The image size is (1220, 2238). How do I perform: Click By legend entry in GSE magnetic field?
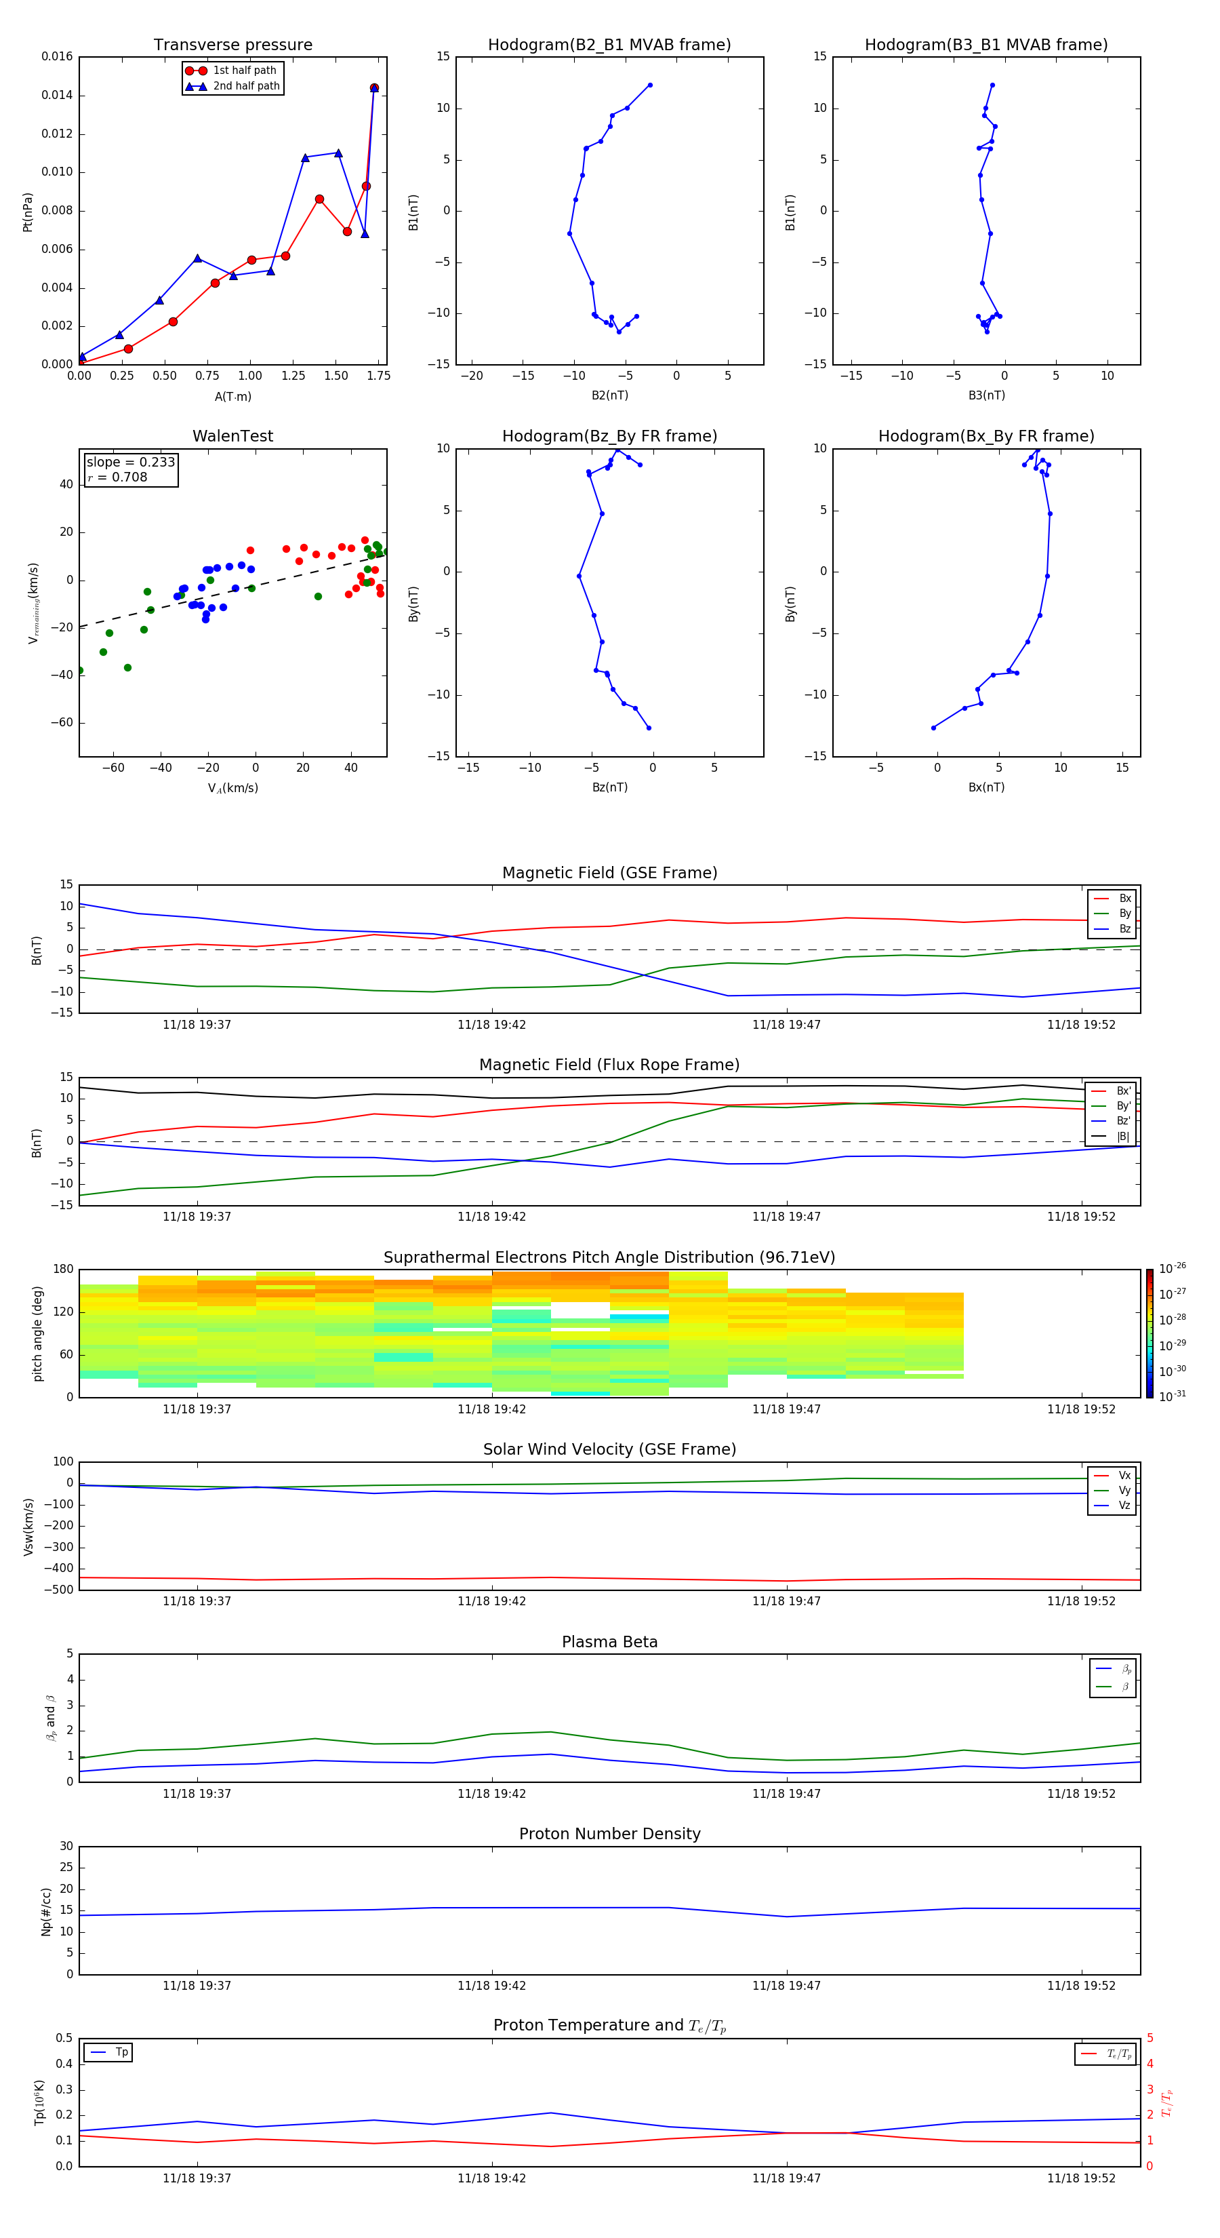point(1113,913)
